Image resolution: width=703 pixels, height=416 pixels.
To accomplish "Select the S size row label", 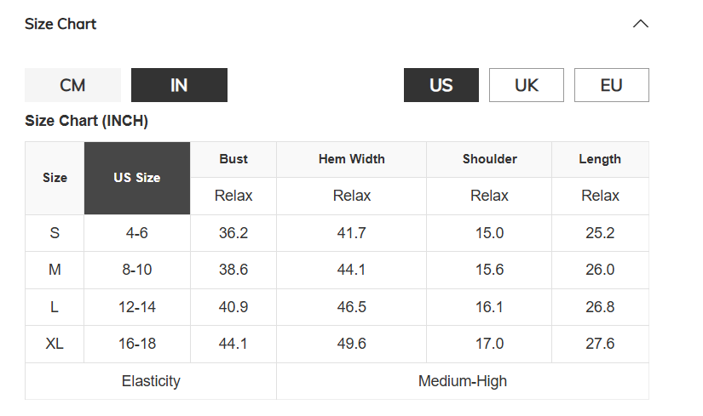I will click(55, 233).
